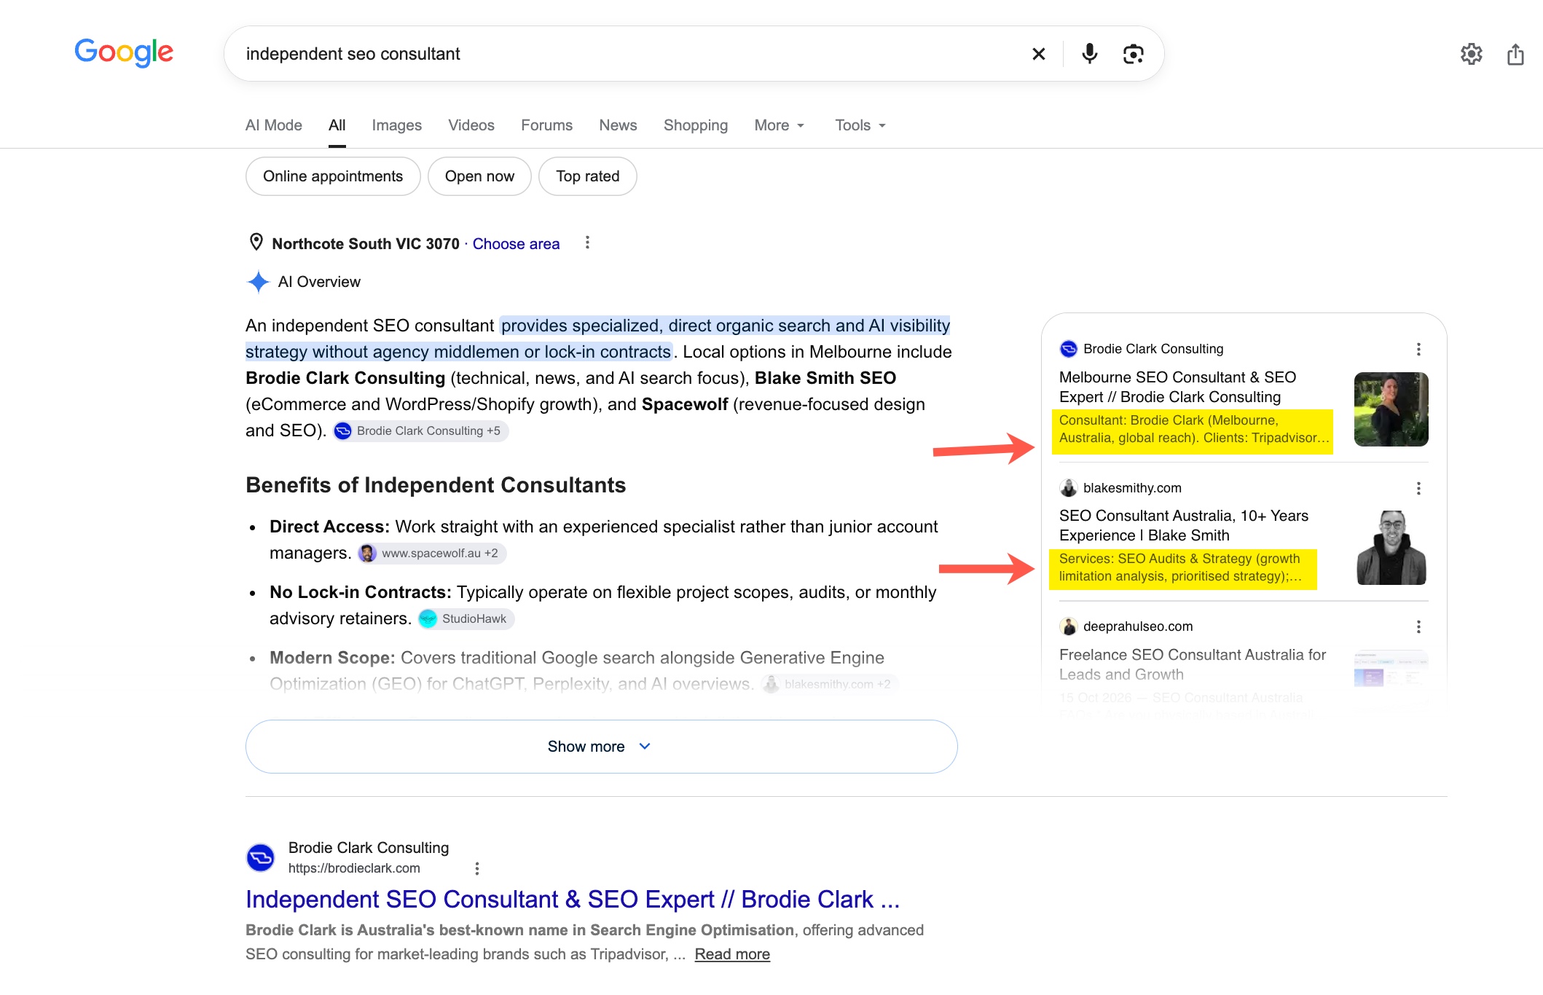Start voice search with microphone icon
Image resolution: width=1543 pixels, height=995 pixels.
pos(1090,54)
